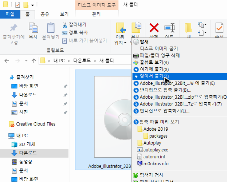Click Archive preview (압축 파일 미리 보기)
This screenshot has height=182, width=227.
click(x=180, y=122)
